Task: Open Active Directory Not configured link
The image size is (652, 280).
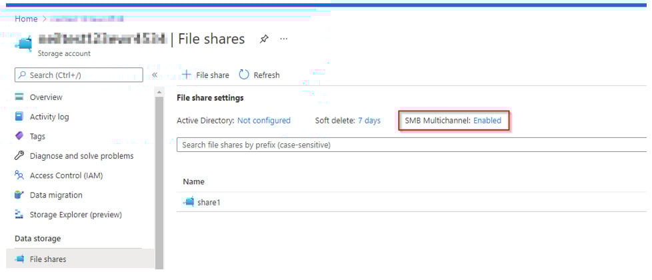Action: pyautogui.click(x=263, y=121)
